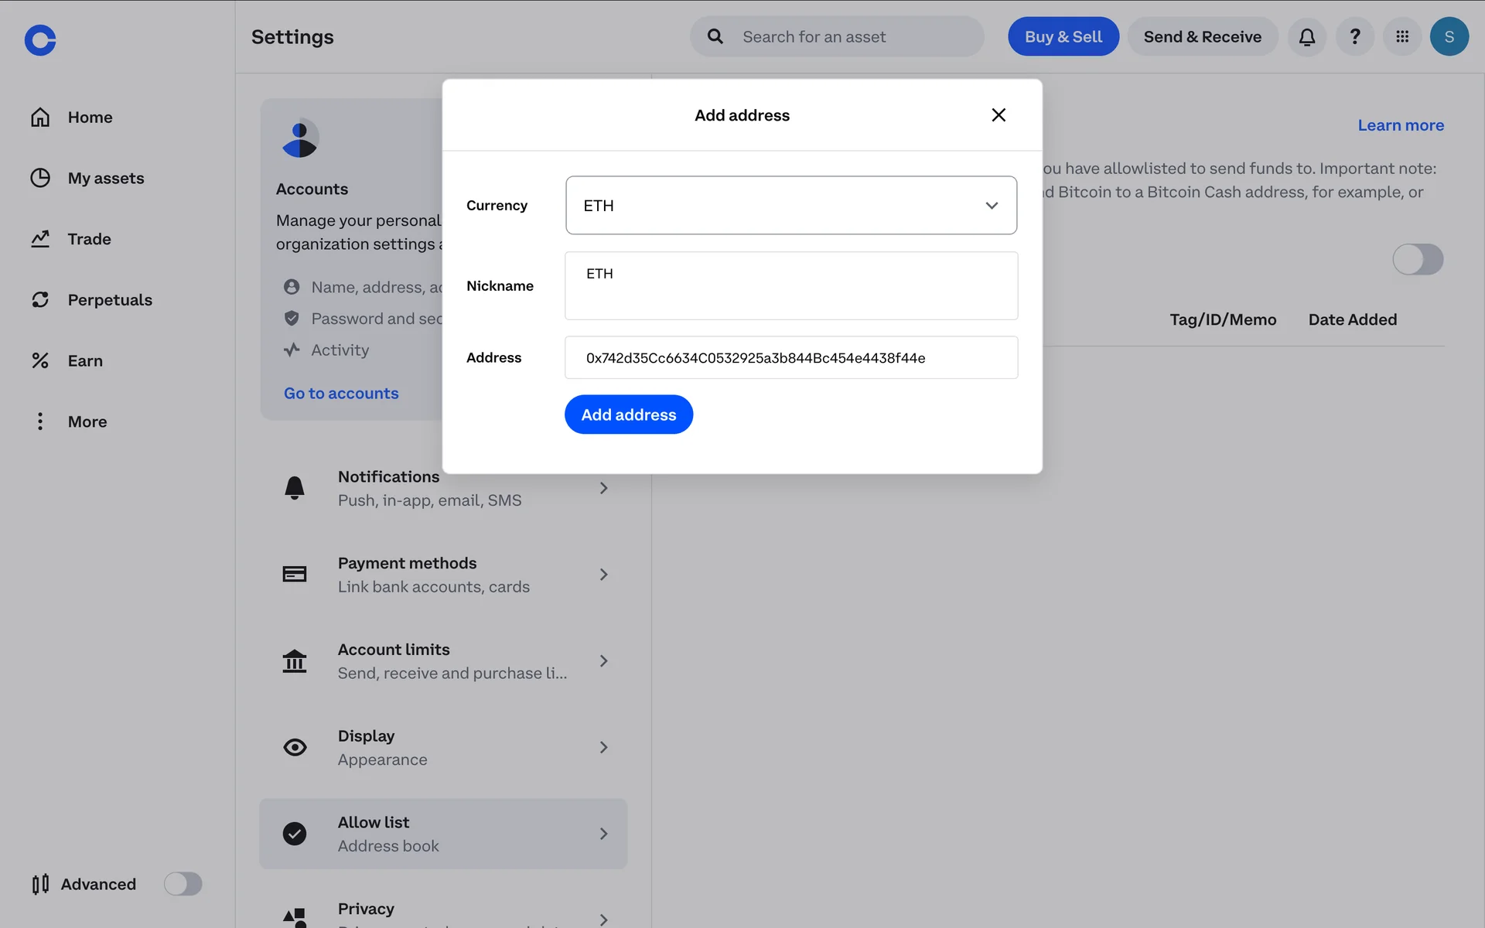
Task: Enable the allowlist toggle switch
Action: [1417, 259]
